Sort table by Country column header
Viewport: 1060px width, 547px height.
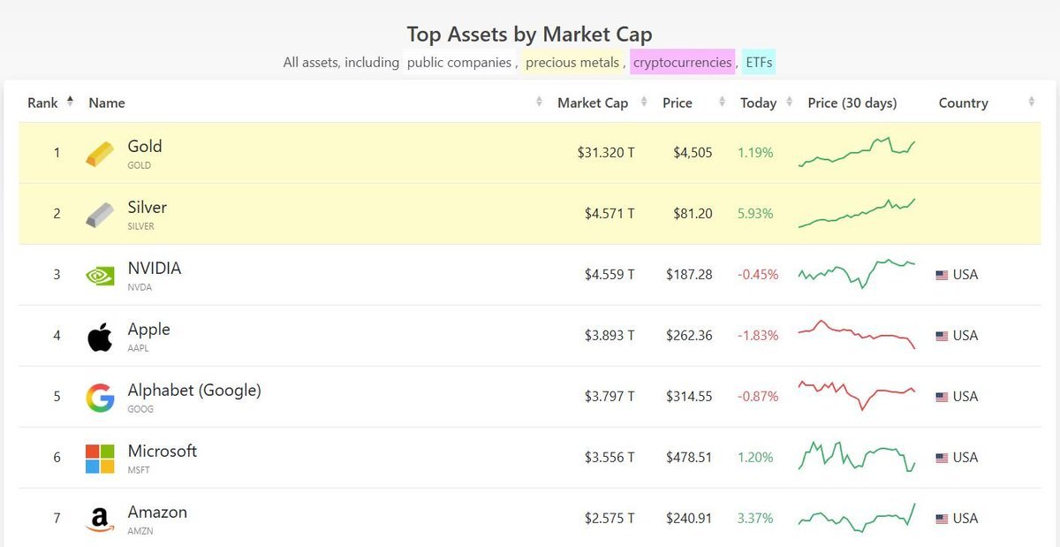pos(963,103)
